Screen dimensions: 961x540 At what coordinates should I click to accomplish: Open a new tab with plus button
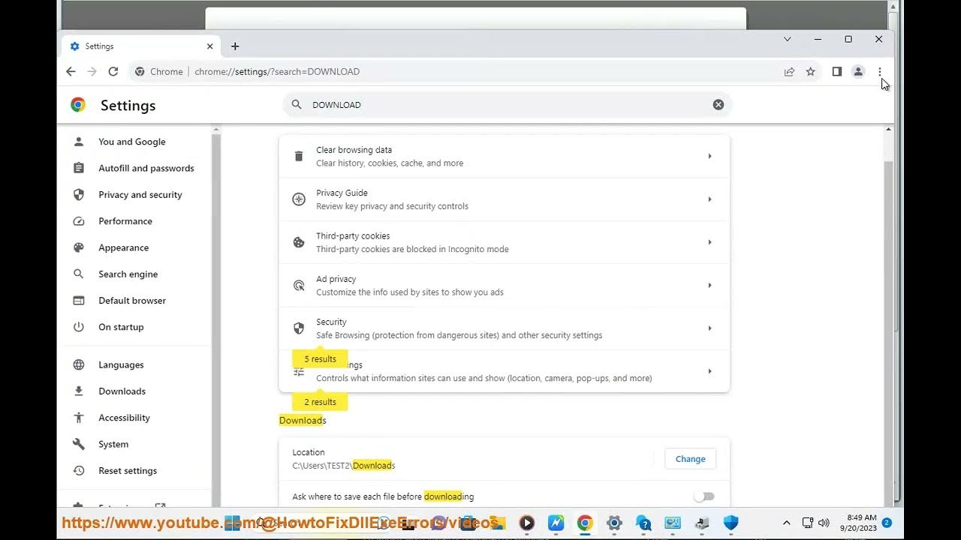(x=235, y=46)
